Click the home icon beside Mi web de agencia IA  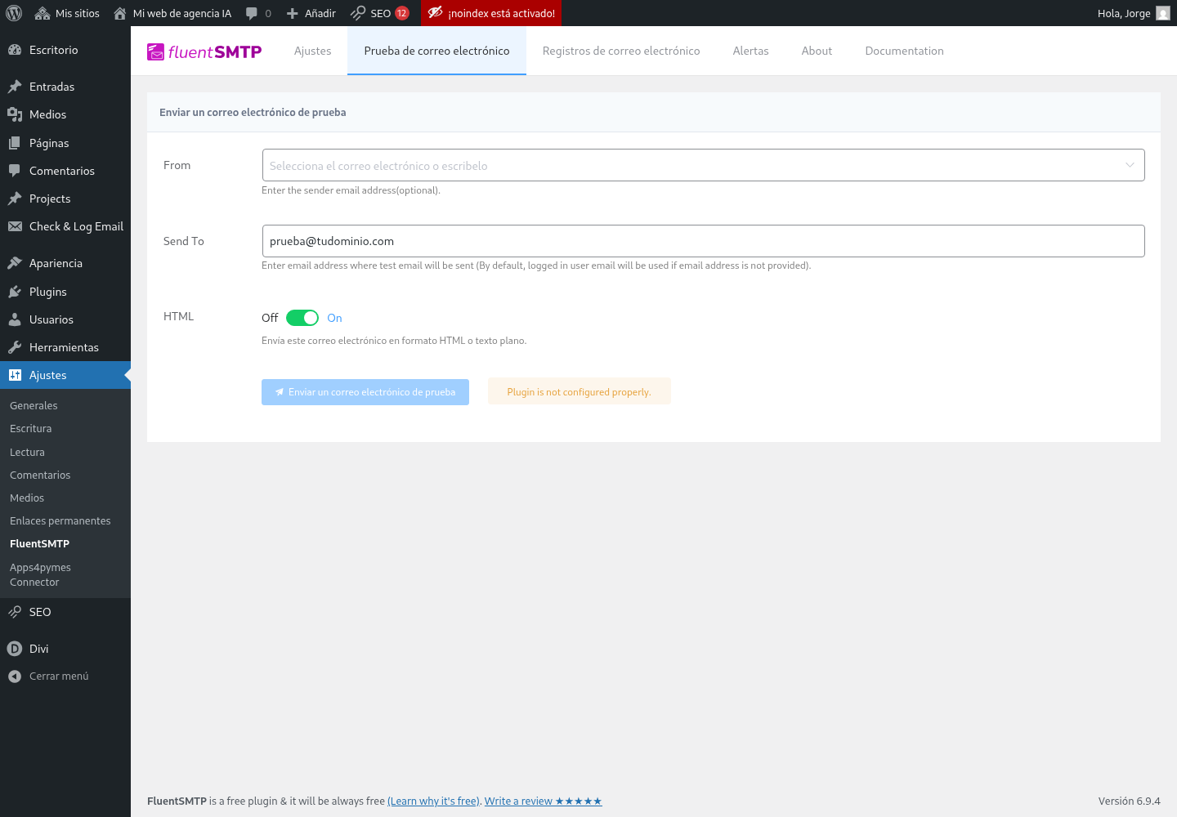[120, 13]
